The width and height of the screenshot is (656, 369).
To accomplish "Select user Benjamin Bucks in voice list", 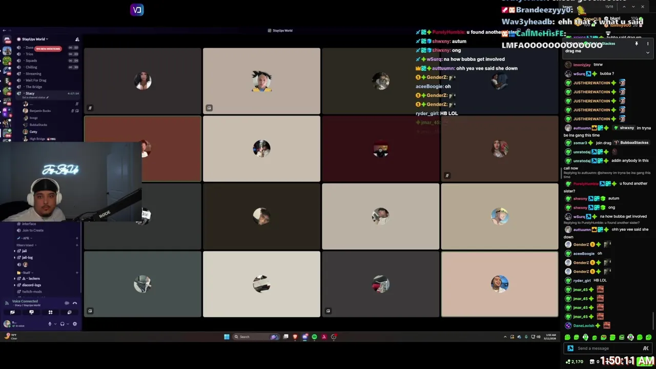I will pos(40,111).
